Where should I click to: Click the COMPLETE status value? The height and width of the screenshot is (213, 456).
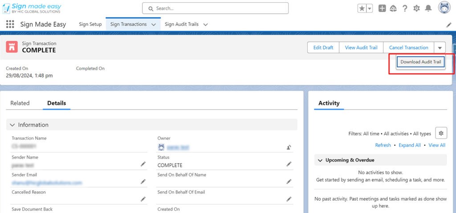[x=170, y=165]
